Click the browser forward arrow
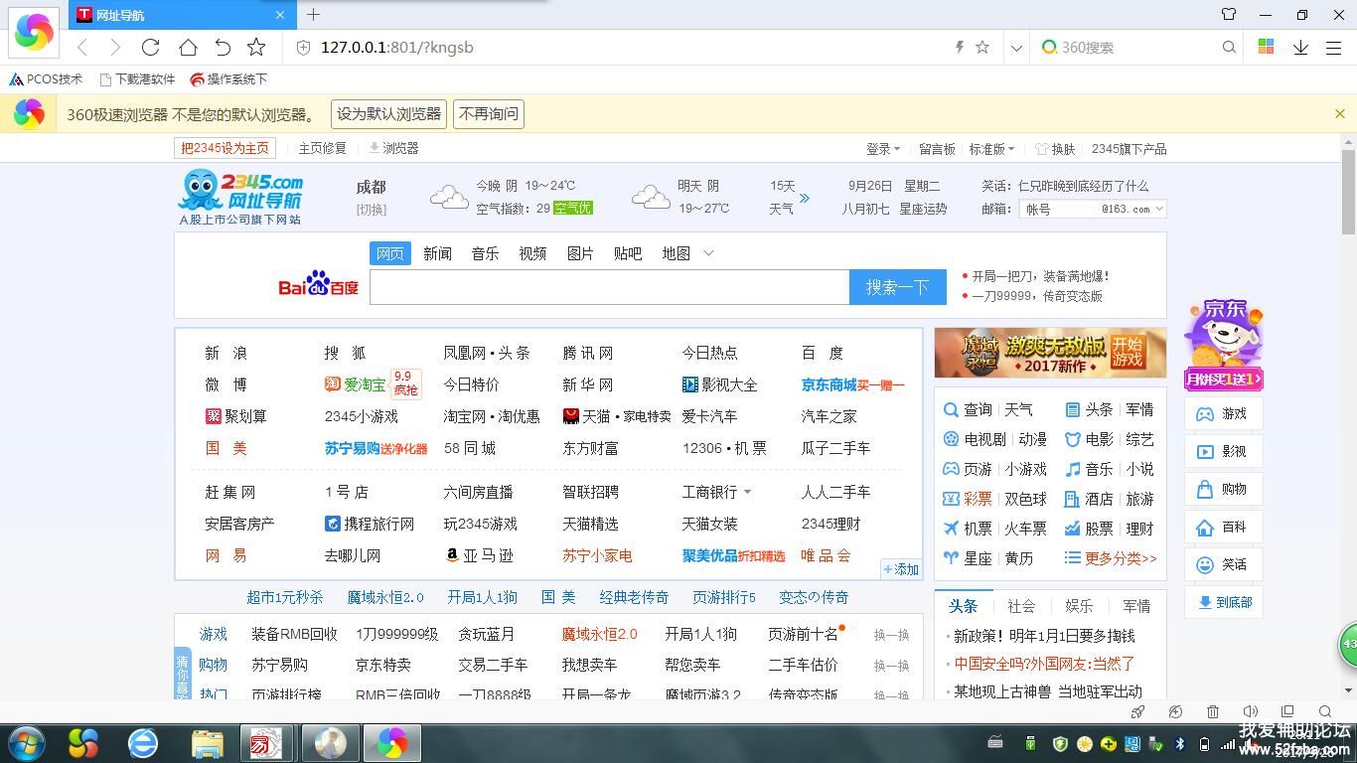Image resolution: width=1357 pixels, height=763 pixels. click(x=115, y=47)
